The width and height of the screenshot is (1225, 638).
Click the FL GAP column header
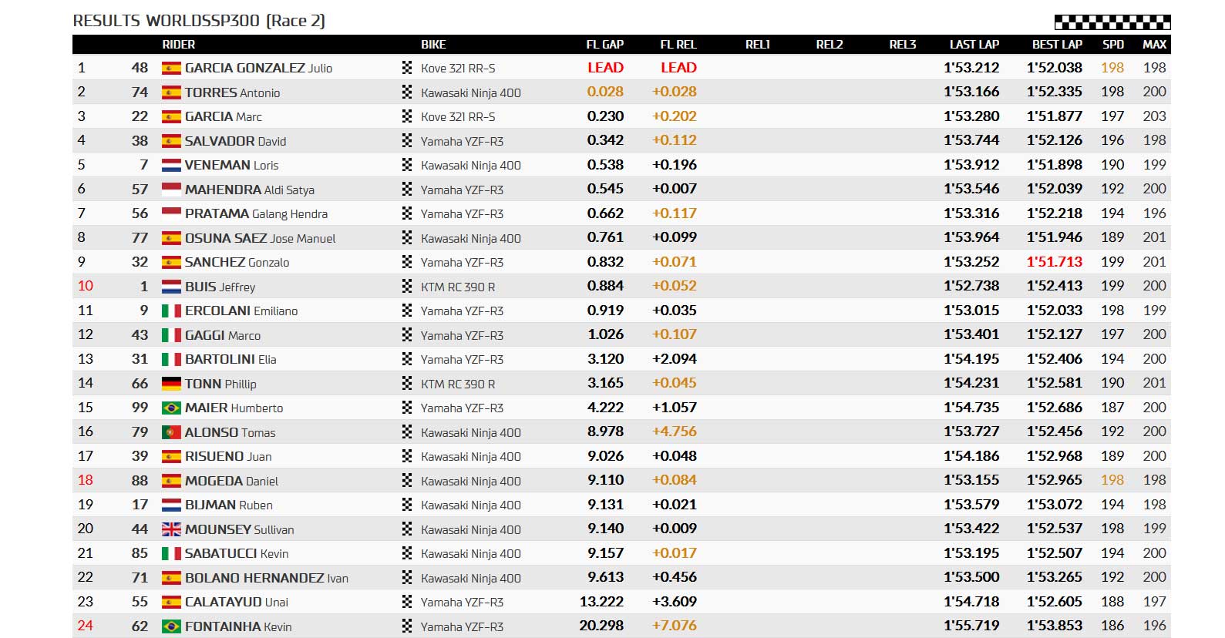point(605,45)
